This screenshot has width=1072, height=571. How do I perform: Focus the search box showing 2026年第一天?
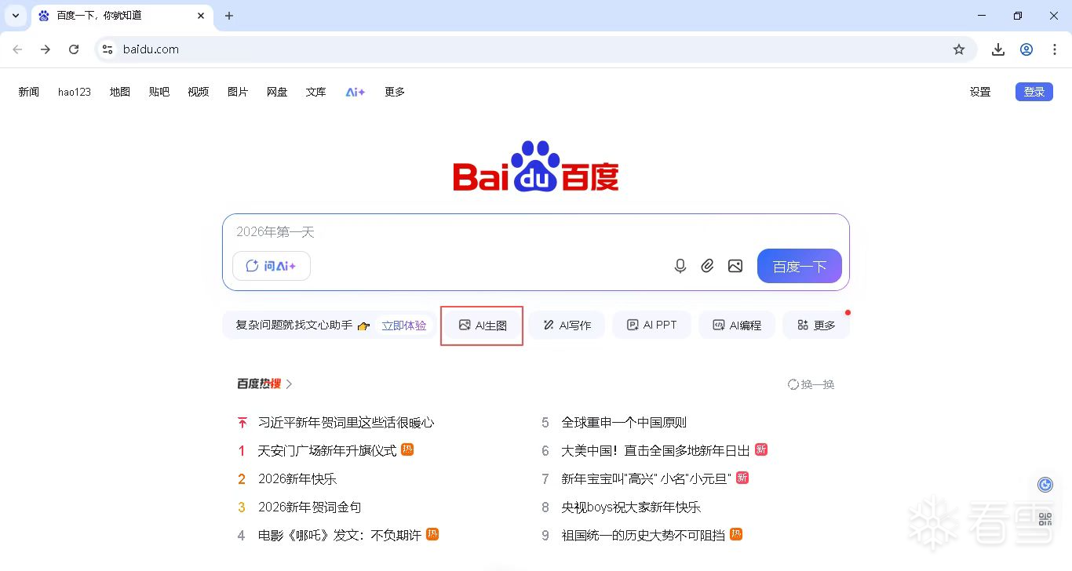tap(535, 232)
